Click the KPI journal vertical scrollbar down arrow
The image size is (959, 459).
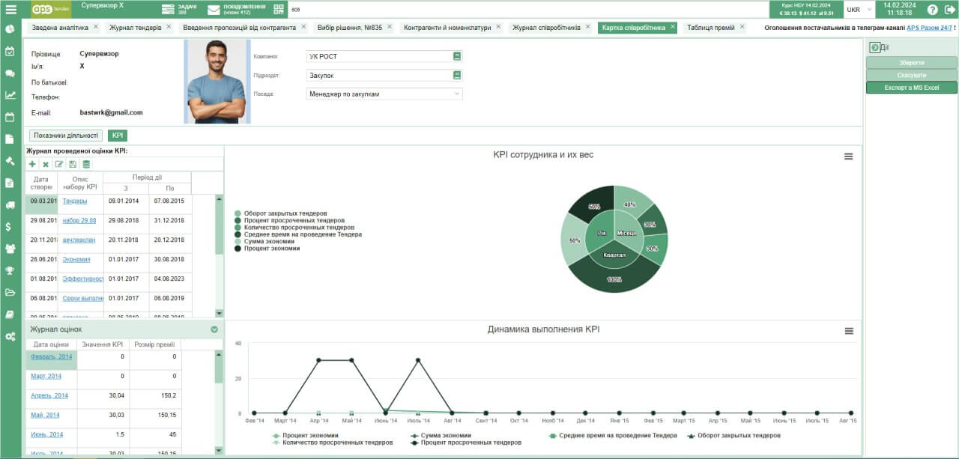point(219,313)
